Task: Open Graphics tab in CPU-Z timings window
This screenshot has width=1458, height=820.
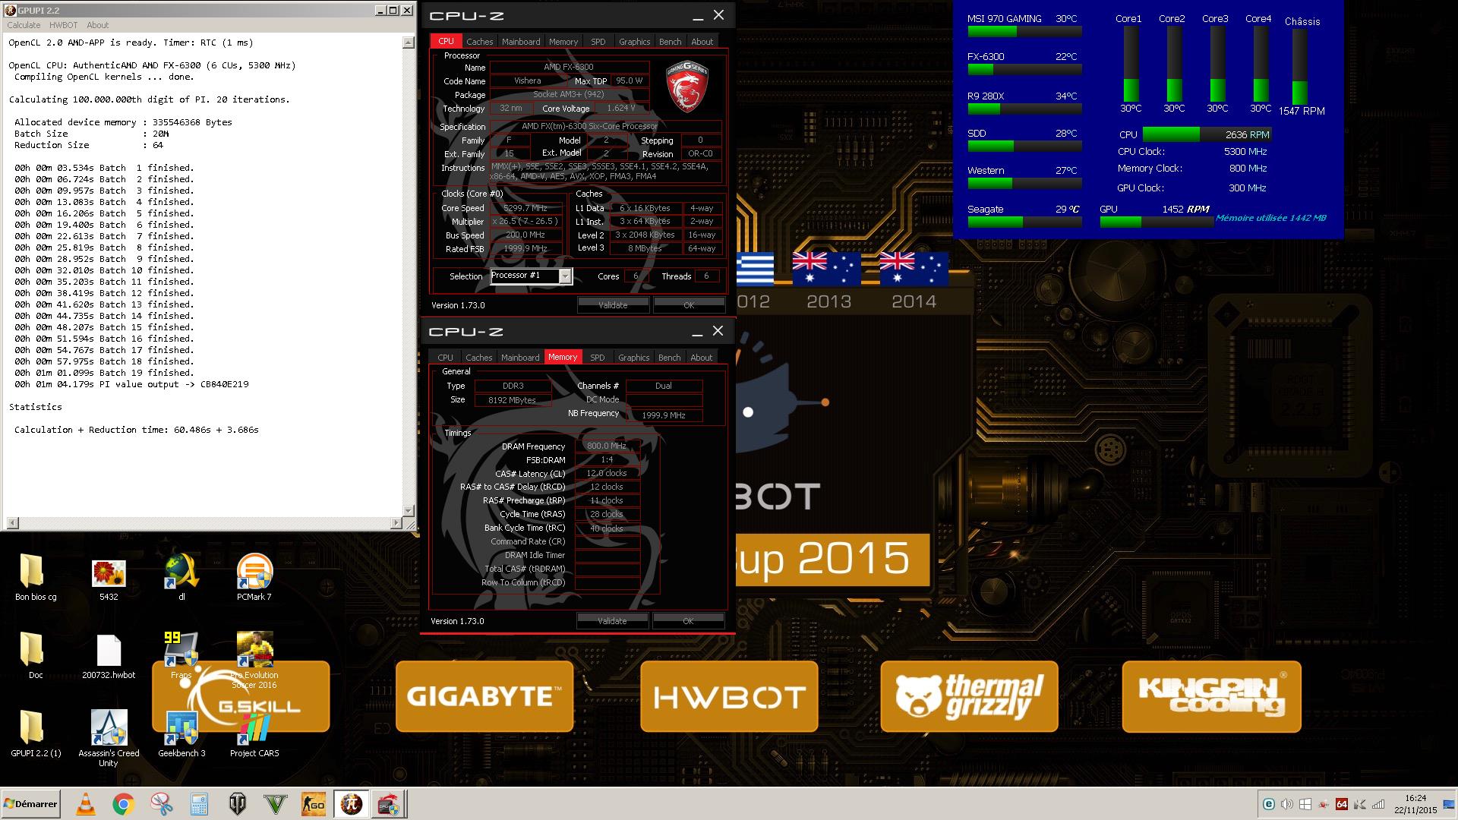Action: coord(633,358)
